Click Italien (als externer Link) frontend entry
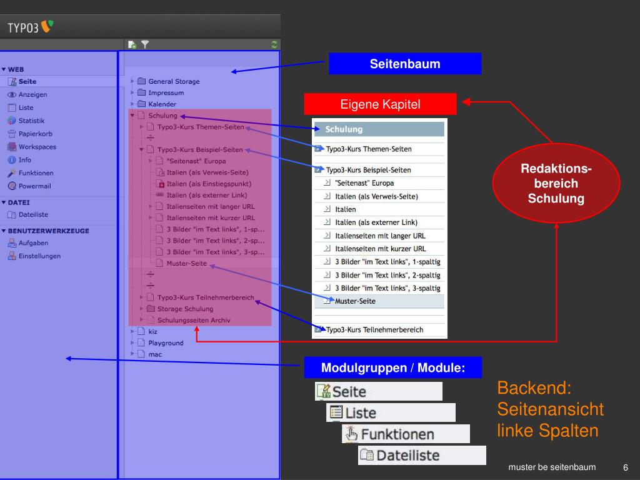The width and height of the screenshot is (640, 480). (x=376, y=223)
